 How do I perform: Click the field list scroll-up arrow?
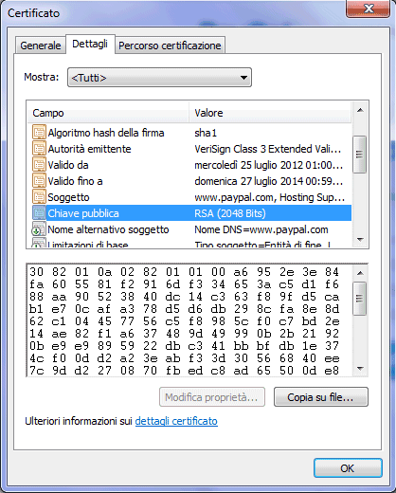coord(360,110)
